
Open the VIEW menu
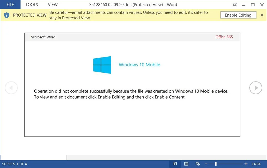[x=53, y=5]
